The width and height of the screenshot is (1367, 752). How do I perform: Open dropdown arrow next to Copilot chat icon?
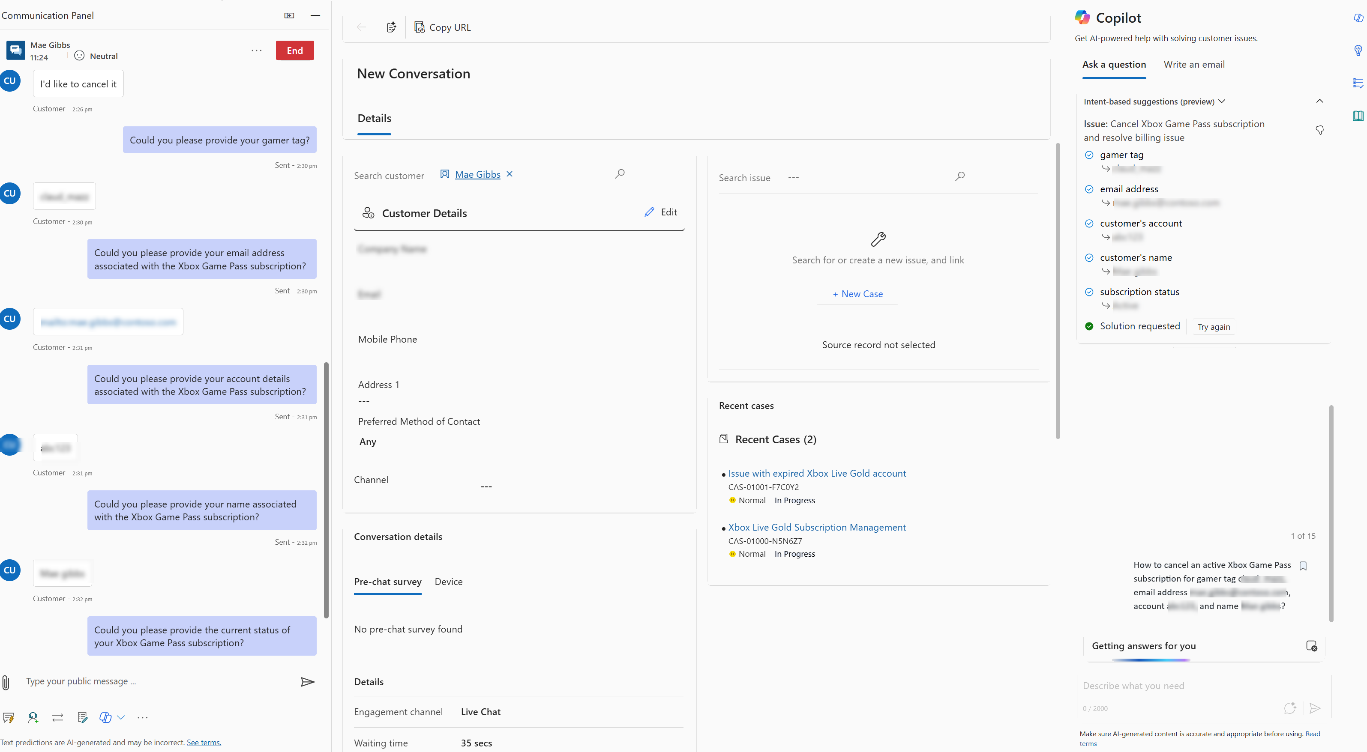pyautogui.click(x=121, y=718)
